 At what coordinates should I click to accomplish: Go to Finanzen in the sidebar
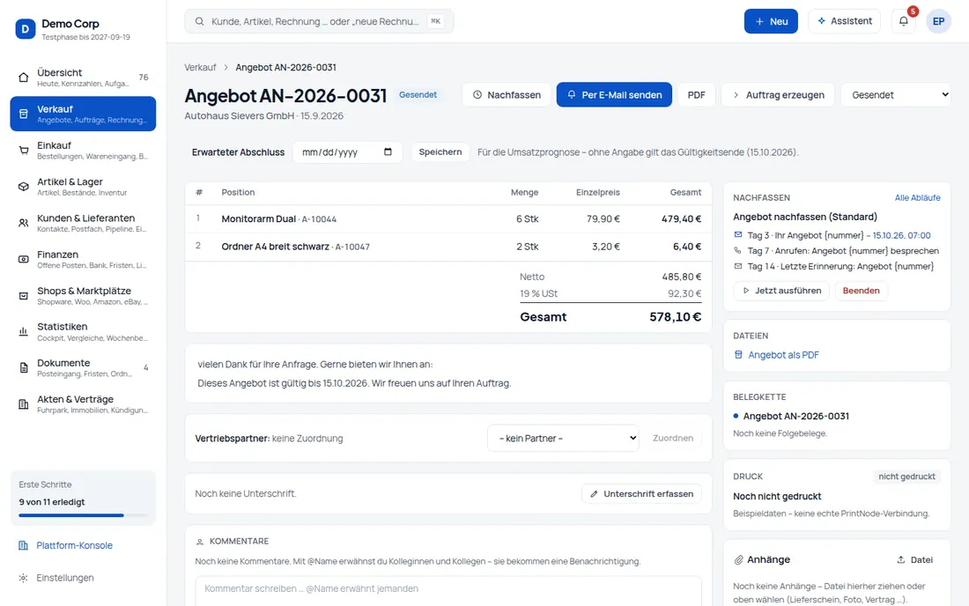(x=83, y=260)
